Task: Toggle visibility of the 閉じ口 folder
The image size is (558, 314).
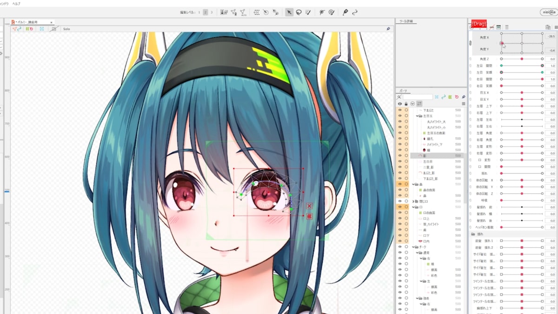Action: [399, 201]
